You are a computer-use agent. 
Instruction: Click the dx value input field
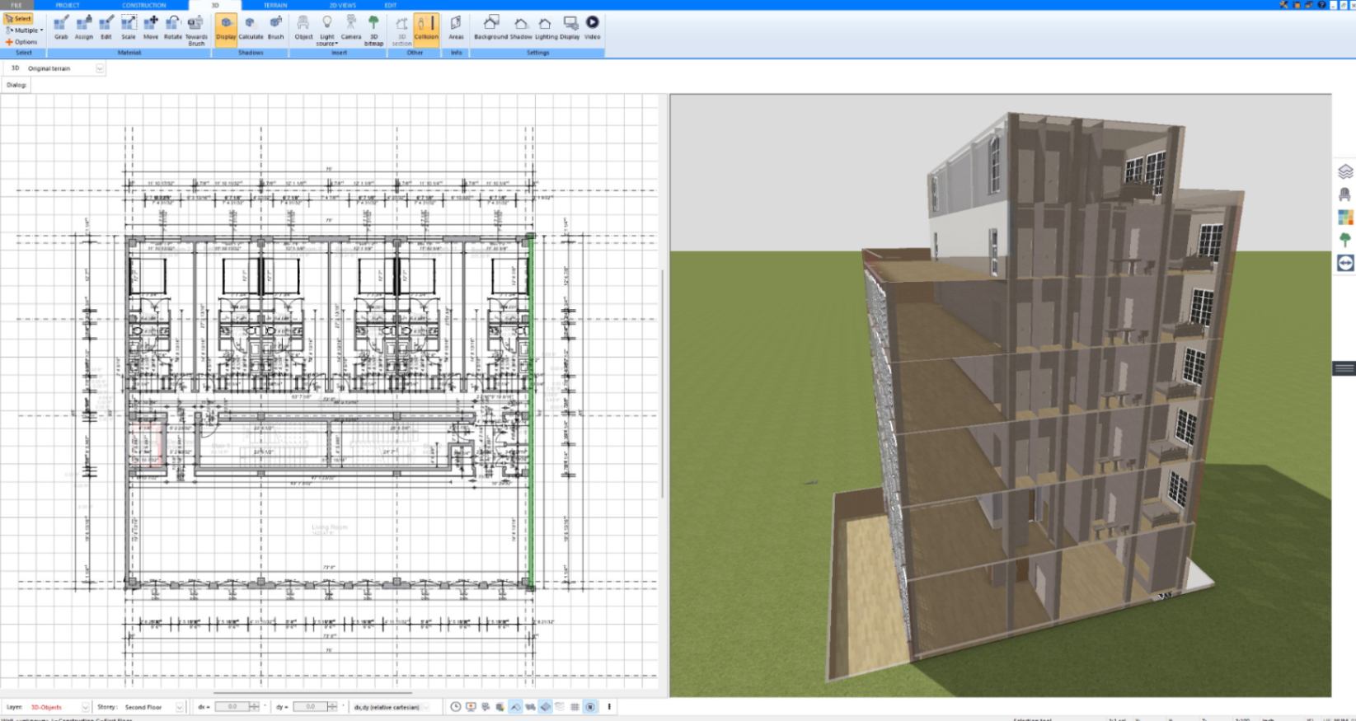point(232,707)
